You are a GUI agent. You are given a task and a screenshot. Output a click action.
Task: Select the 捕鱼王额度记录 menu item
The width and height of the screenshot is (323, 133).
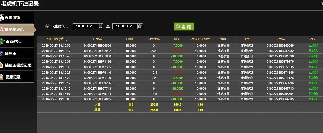[18, 65]
